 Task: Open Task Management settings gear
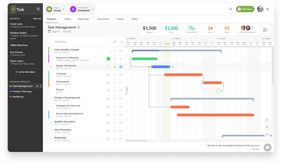[x=78, y=27]
